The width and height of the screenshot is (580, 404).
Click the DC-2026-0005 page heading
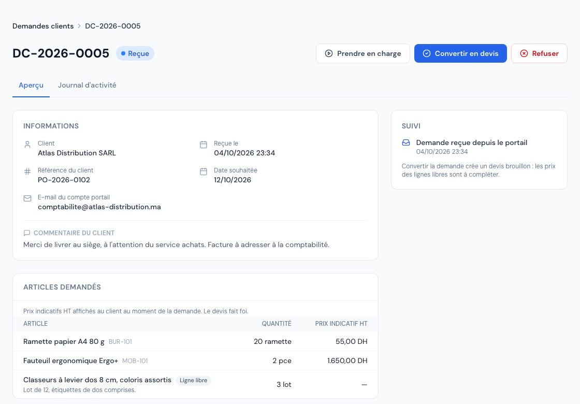point(61,53)
